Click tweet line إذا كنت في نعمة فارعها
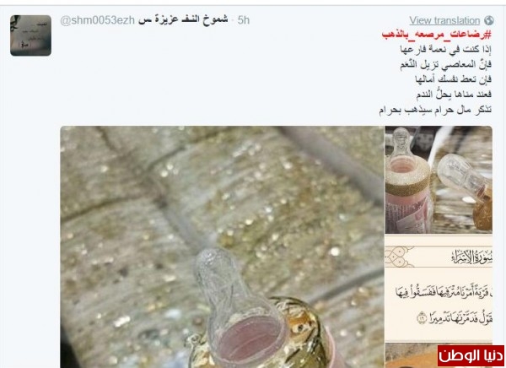Screen dimensions: 506x368 [445, 50]
